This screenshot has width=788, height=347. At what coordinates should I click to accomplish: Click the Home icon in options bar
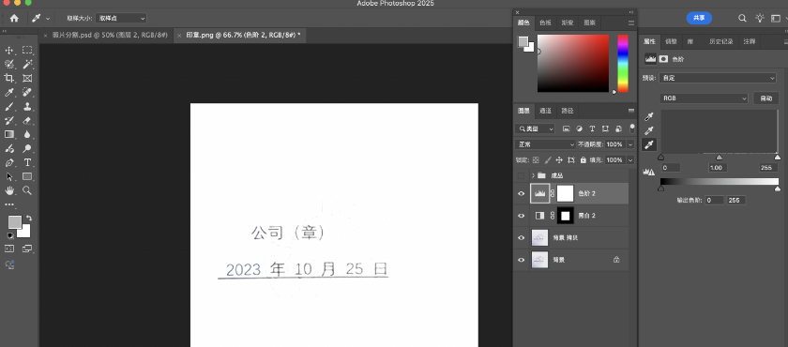tap(13, 18)
